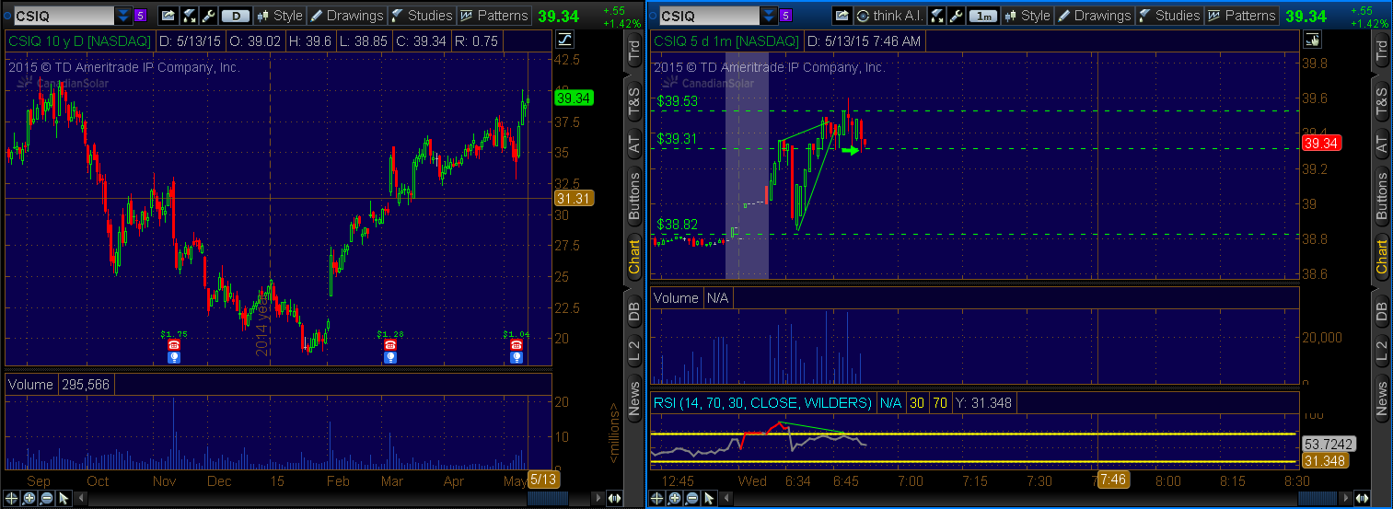Click the purple link number 5 in right chart
1393x509 pixels.
(786, 16)
